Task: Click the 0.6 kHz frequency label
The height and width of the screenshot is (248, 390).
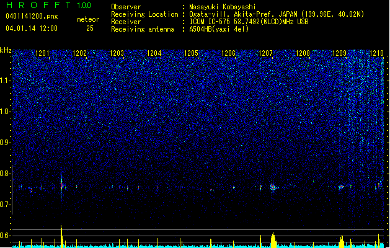Action: 5,236
